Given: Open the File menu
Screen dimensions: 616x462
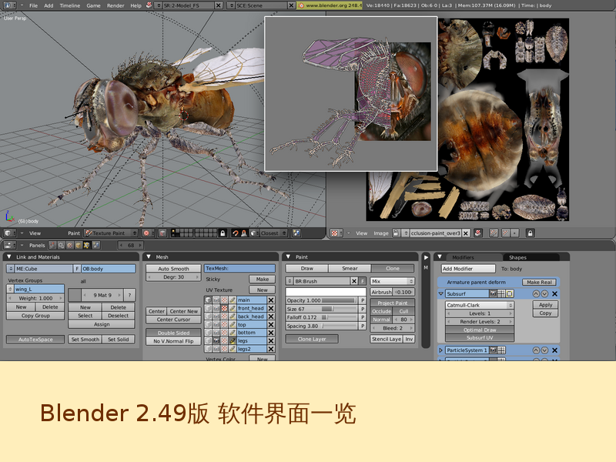Looking at the screenshot, I should pyautogui.click(x=33, y=5).
